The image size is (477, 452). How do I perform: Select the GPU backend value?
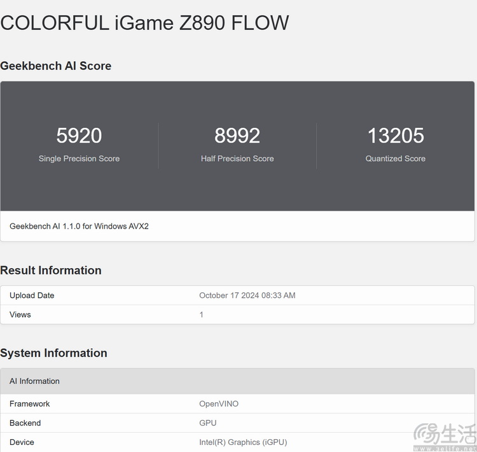tap(208, 423)
